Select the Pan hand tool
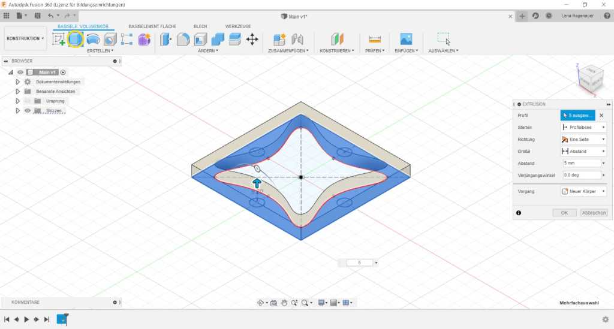Screen dimensions: 614x329 click(x=284, y=303)
